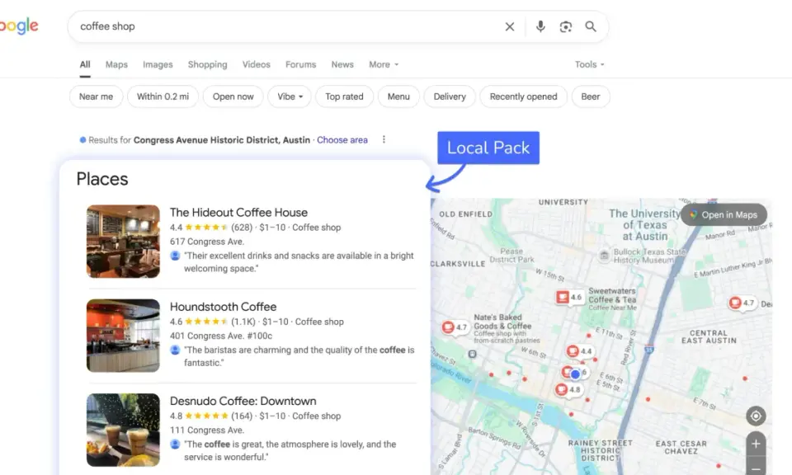The width and height of the screenshot is (792, 475).
Task: Click The University of Texas at Austin label
Action: [x=645, y=225]
